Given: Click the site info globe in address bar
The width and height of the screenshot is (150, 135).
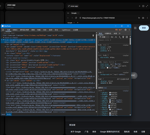Looking at the screenshot, I should pyautogui.click(x=80, y=18).
